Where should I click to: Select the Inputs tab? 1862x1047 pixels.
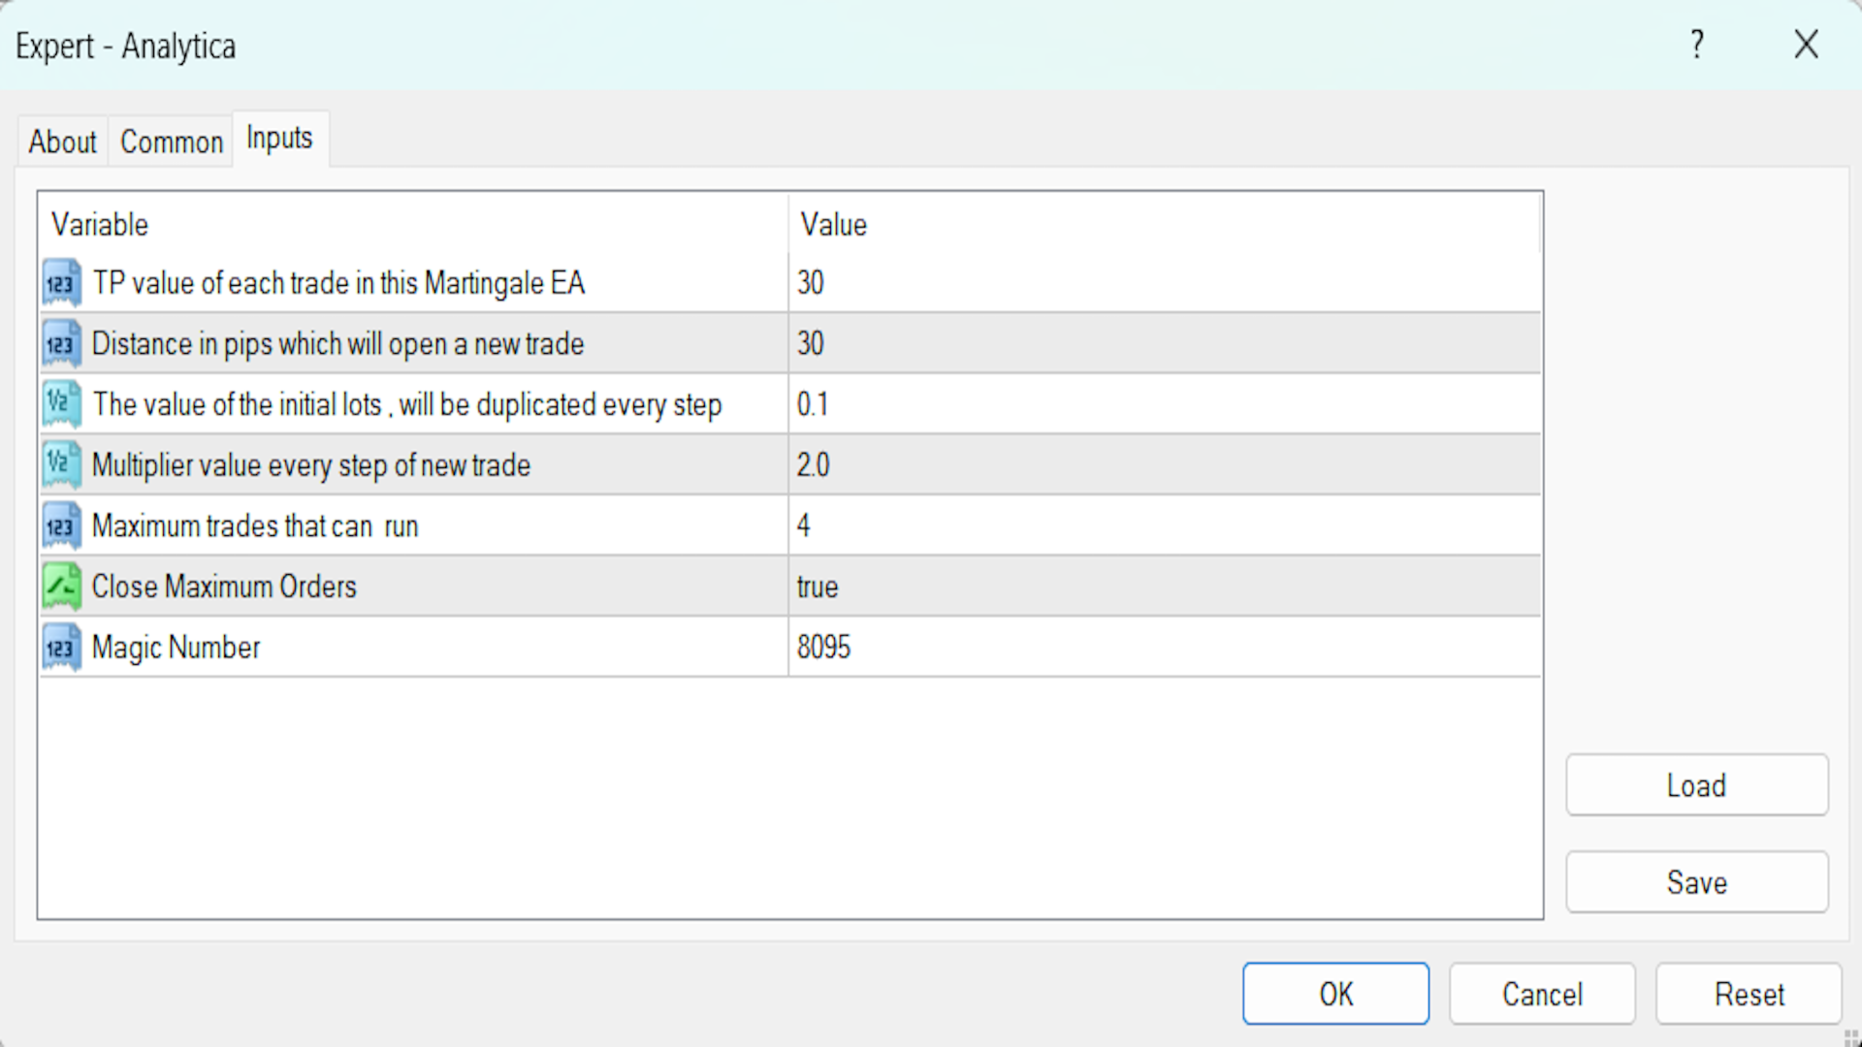coord(279,139)
